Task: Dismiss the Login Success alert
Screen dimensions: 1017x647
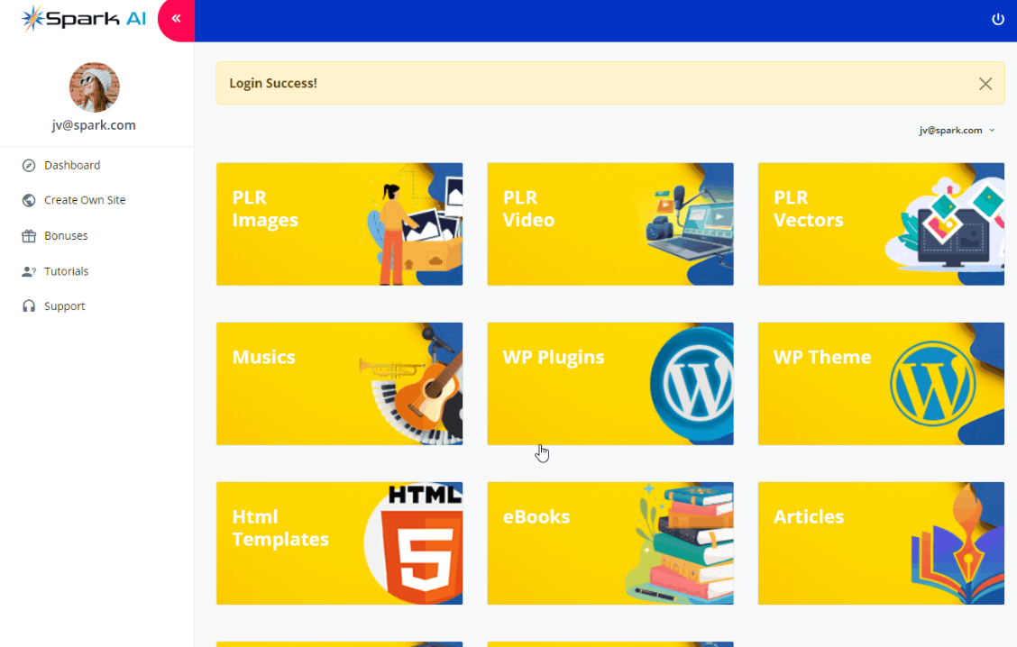Action: click(985, 84)
